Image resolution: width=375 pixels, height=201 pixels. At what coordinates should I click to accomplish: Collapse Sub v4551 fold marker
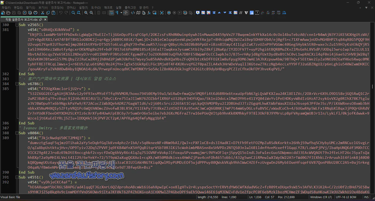point(16,177)
